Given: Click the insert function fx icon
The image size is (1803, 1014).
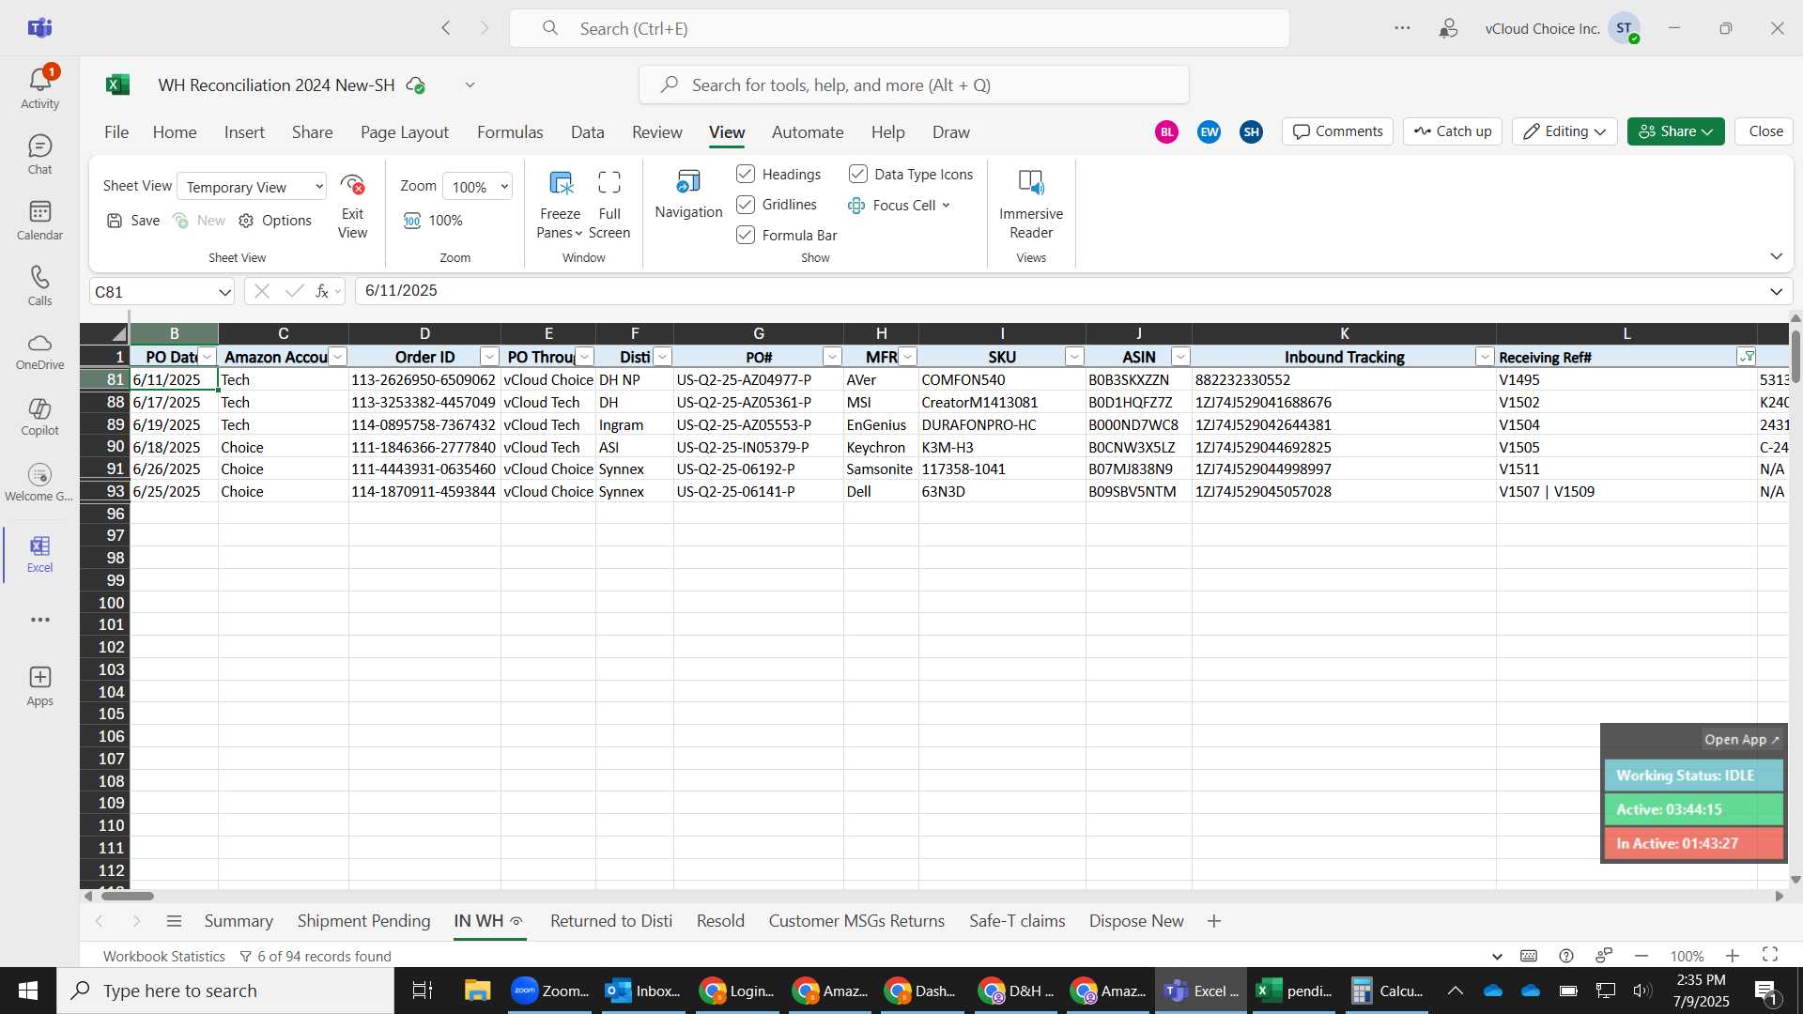Looking at the screenshot, I should [x=322, y=291].
